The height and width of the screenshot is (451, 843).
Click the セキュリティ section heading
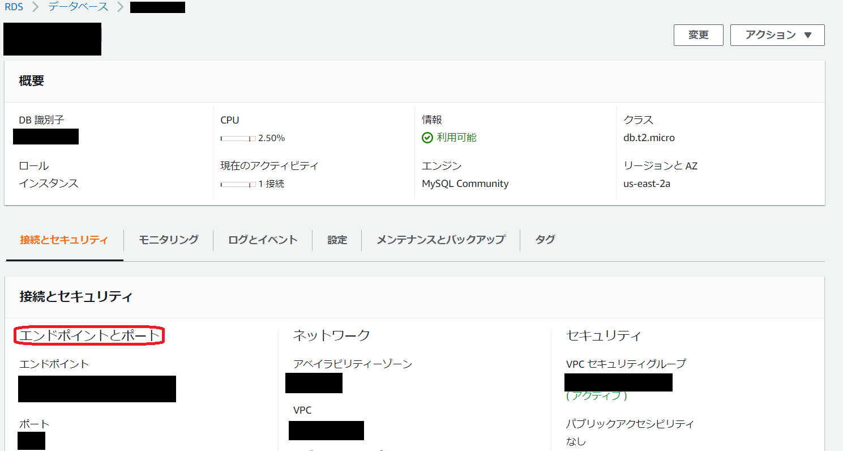coord(604,335)
